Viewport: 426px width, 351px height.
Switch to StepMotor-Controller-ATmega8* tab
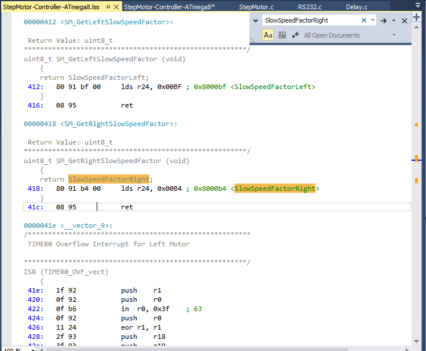169,7
